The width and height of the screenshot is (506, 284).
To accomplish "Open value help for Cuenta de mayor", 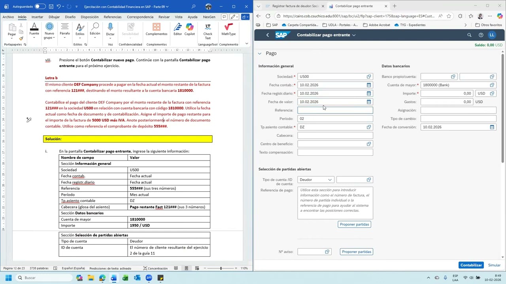I will pyautogui.click(x=492, y=85).
